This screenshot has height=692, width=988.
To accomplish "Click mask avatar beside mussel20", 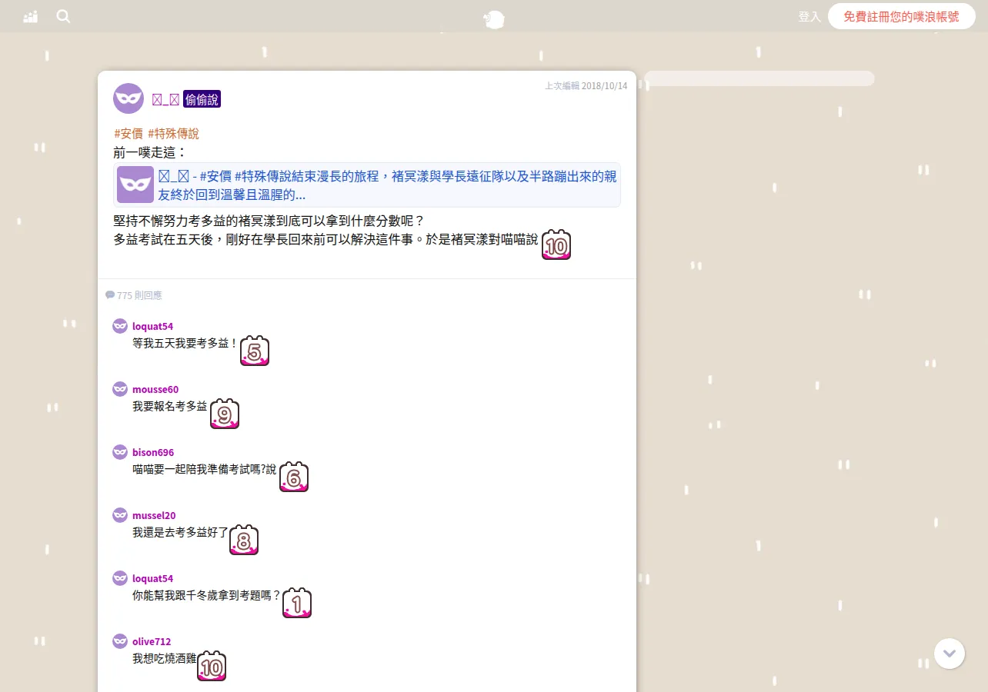I will [120, 515].
